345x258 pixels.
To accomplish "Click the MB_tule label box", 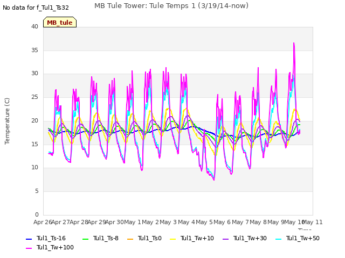I will pos(60,22).
